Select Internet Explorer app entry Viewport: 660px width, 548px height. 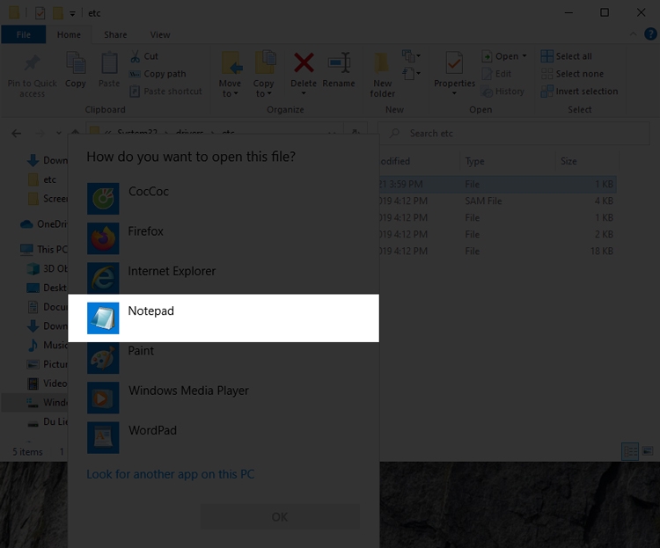coord(224,278)
